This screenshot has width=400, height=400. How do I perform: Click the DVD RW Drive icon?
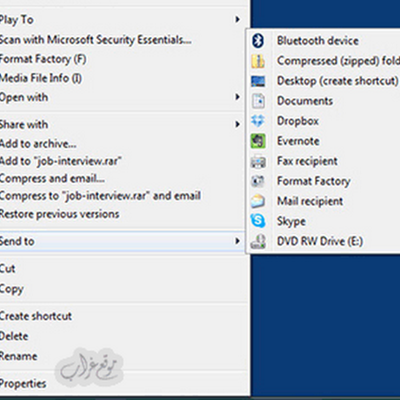(258, 241)
